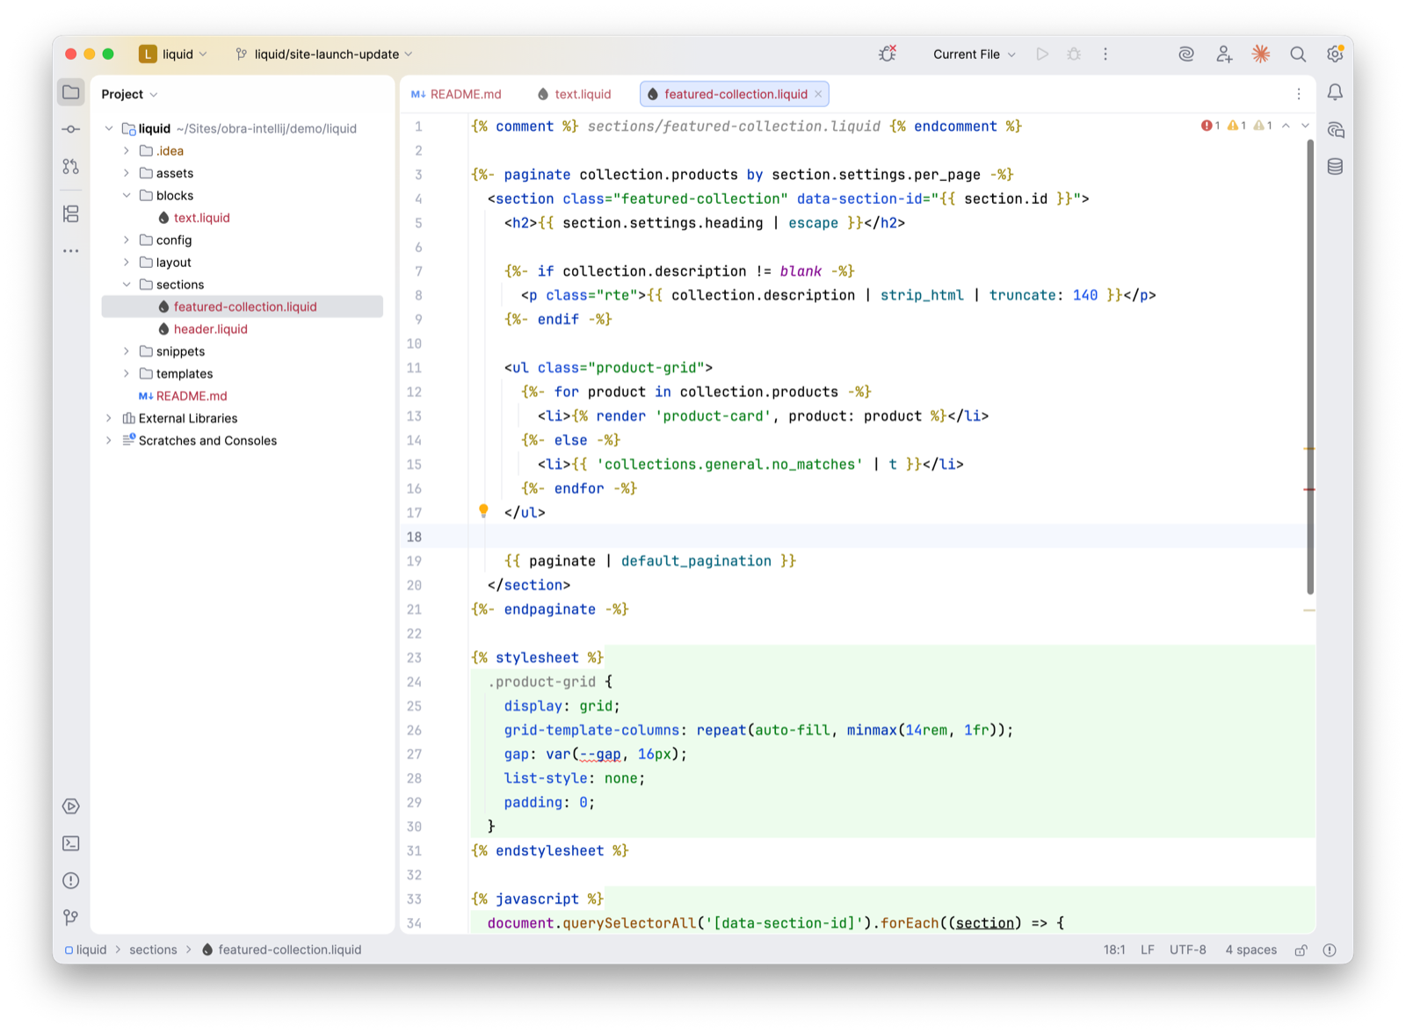Viewport: 1406px width, 1033px height.
Task: Expand the templates folder
Action: click(x=127, y=373)
